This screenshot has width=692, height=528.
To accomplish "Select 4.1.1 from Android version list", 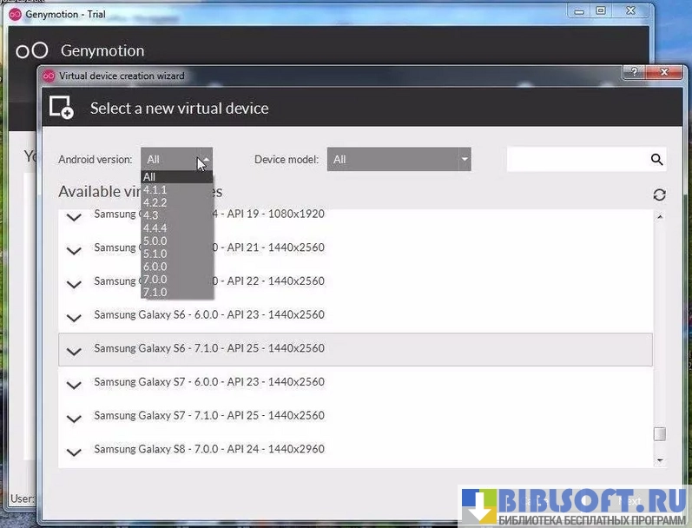I will [x=155, y=189].
